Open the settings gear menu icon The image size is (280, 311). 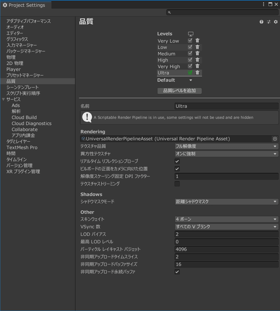tap(276, 22)
